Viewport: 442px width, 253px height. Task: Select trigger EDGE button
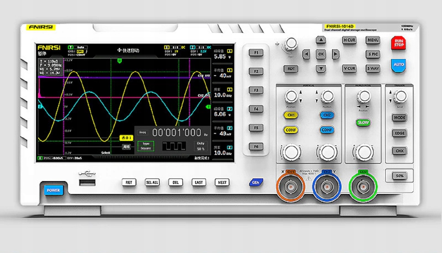point(400,133)
